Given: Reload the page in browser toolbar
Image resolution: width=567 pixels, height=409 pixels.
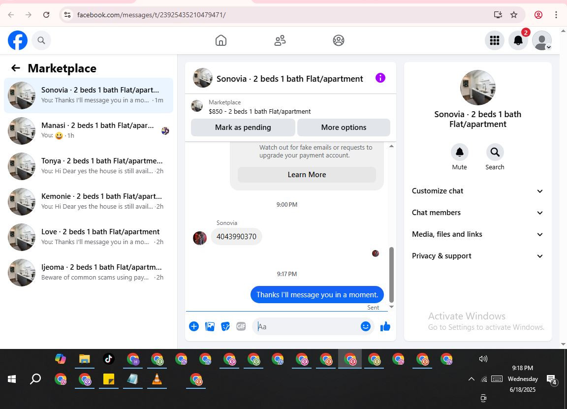Looking at the screenshot, I should tap(46, 15).
